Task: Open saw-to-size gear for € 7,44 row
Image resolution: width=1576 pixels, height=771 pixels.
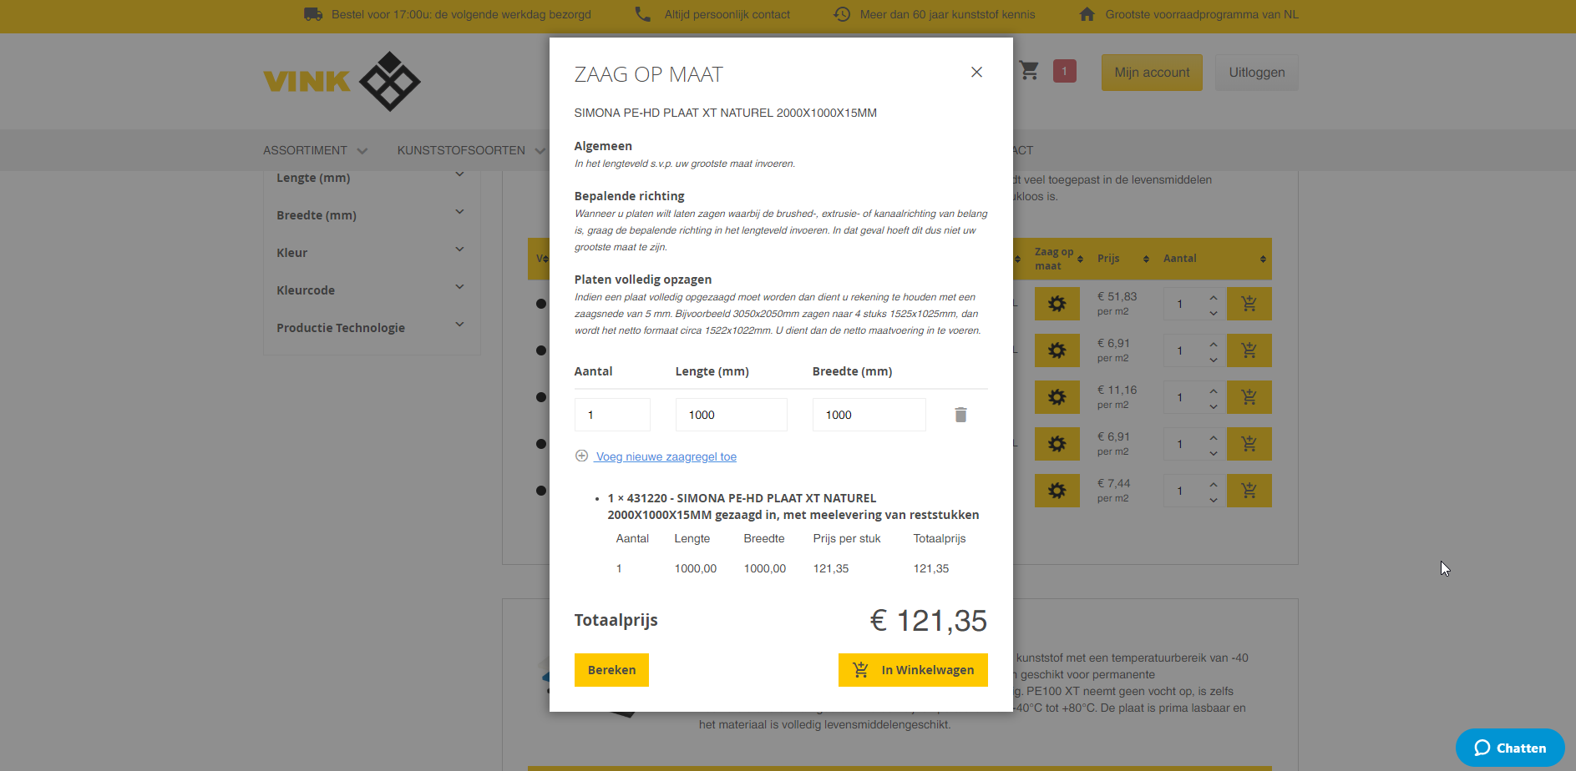Action: pos(1057,491)
